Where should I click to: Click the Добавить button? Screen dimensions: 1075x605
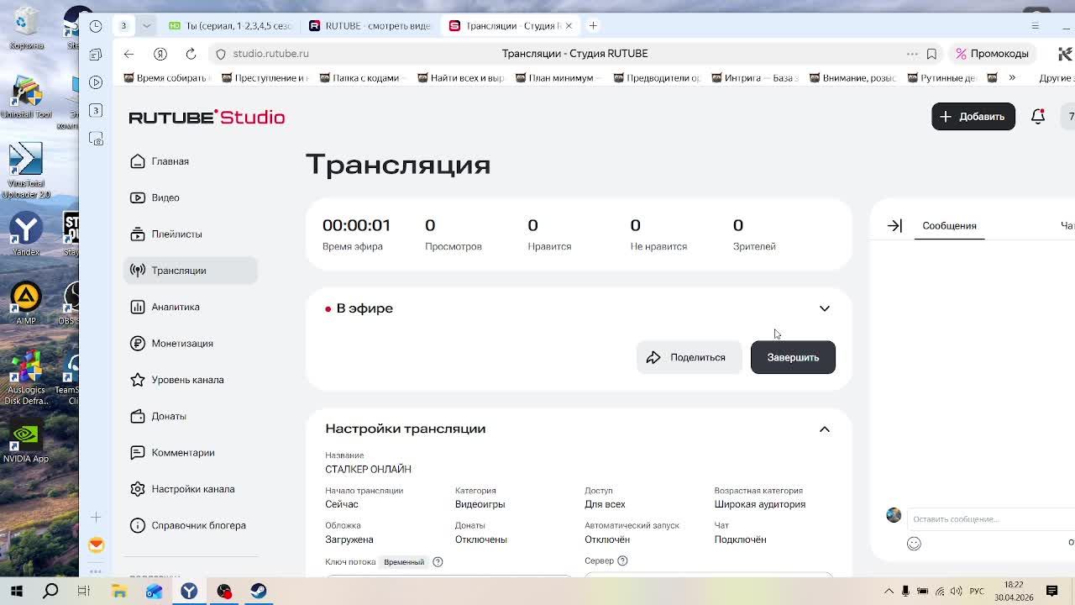coord(973,117)
